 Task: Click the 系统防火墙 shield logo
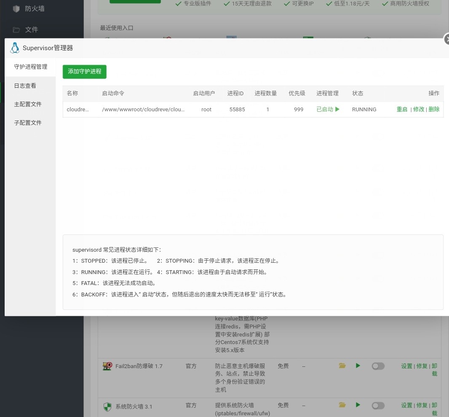tap(107, 406)
